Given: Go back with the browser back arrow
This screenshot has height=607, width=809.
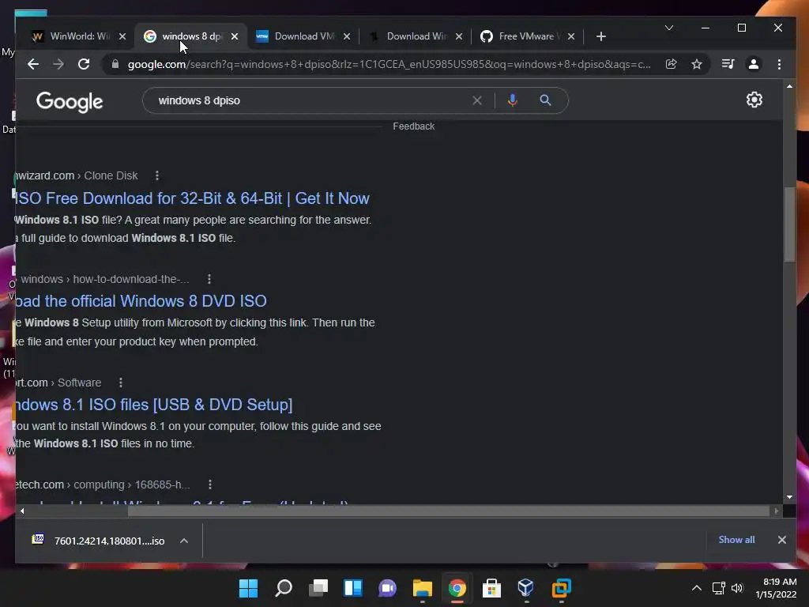Looking at the screenshot, I should point(33,64).
